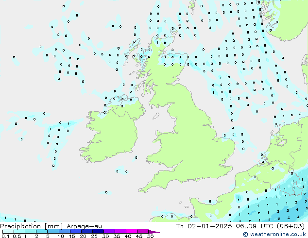
Task: Click the '20' legend scale label
Action: tap(83, 236)
